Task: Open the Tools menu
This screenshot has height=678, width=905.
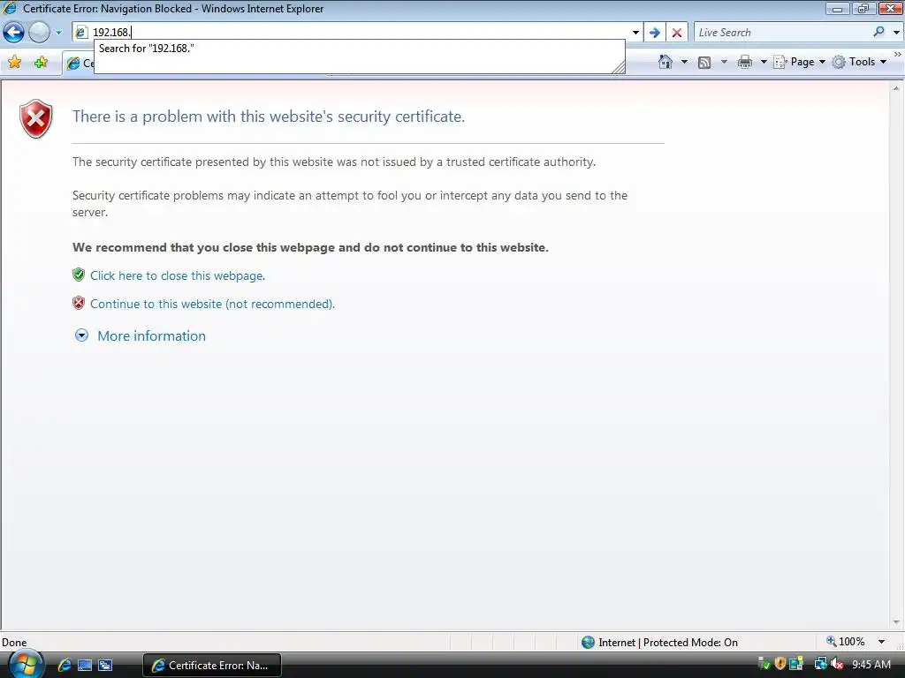Action: (859, 62)
